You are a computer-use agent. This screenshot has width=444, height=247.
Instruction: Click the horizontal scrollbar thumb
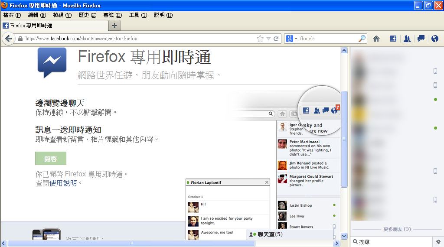pos(131,244)
